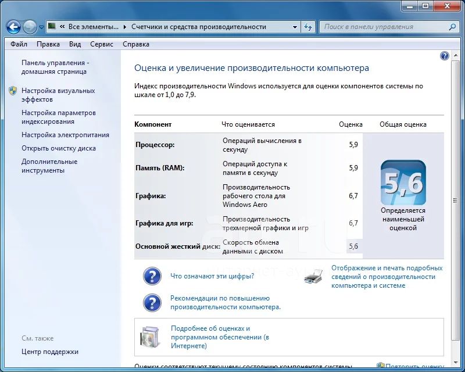Minimize the window
The width and height of the screenshot is (465, 372).
coord(410,6)
